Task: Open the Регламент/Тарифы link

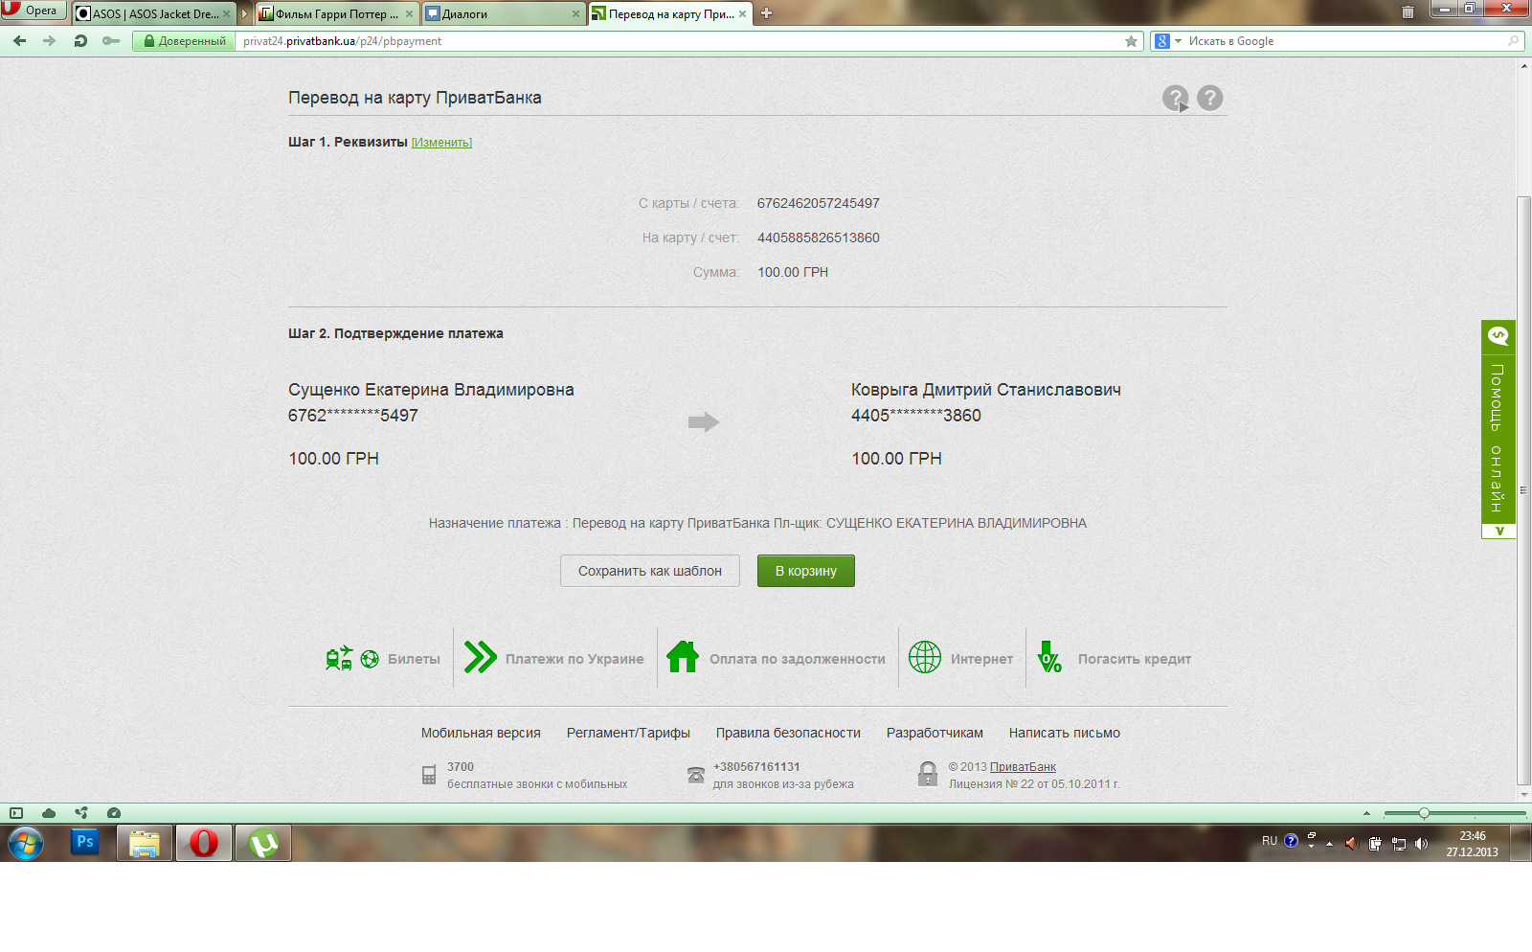Action: pyautogui.click(x=628, y=733)
